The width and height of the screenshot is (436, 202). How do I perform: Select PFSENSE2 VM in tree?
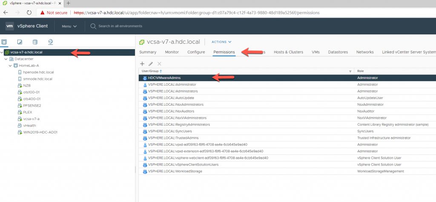click(32, 106)
